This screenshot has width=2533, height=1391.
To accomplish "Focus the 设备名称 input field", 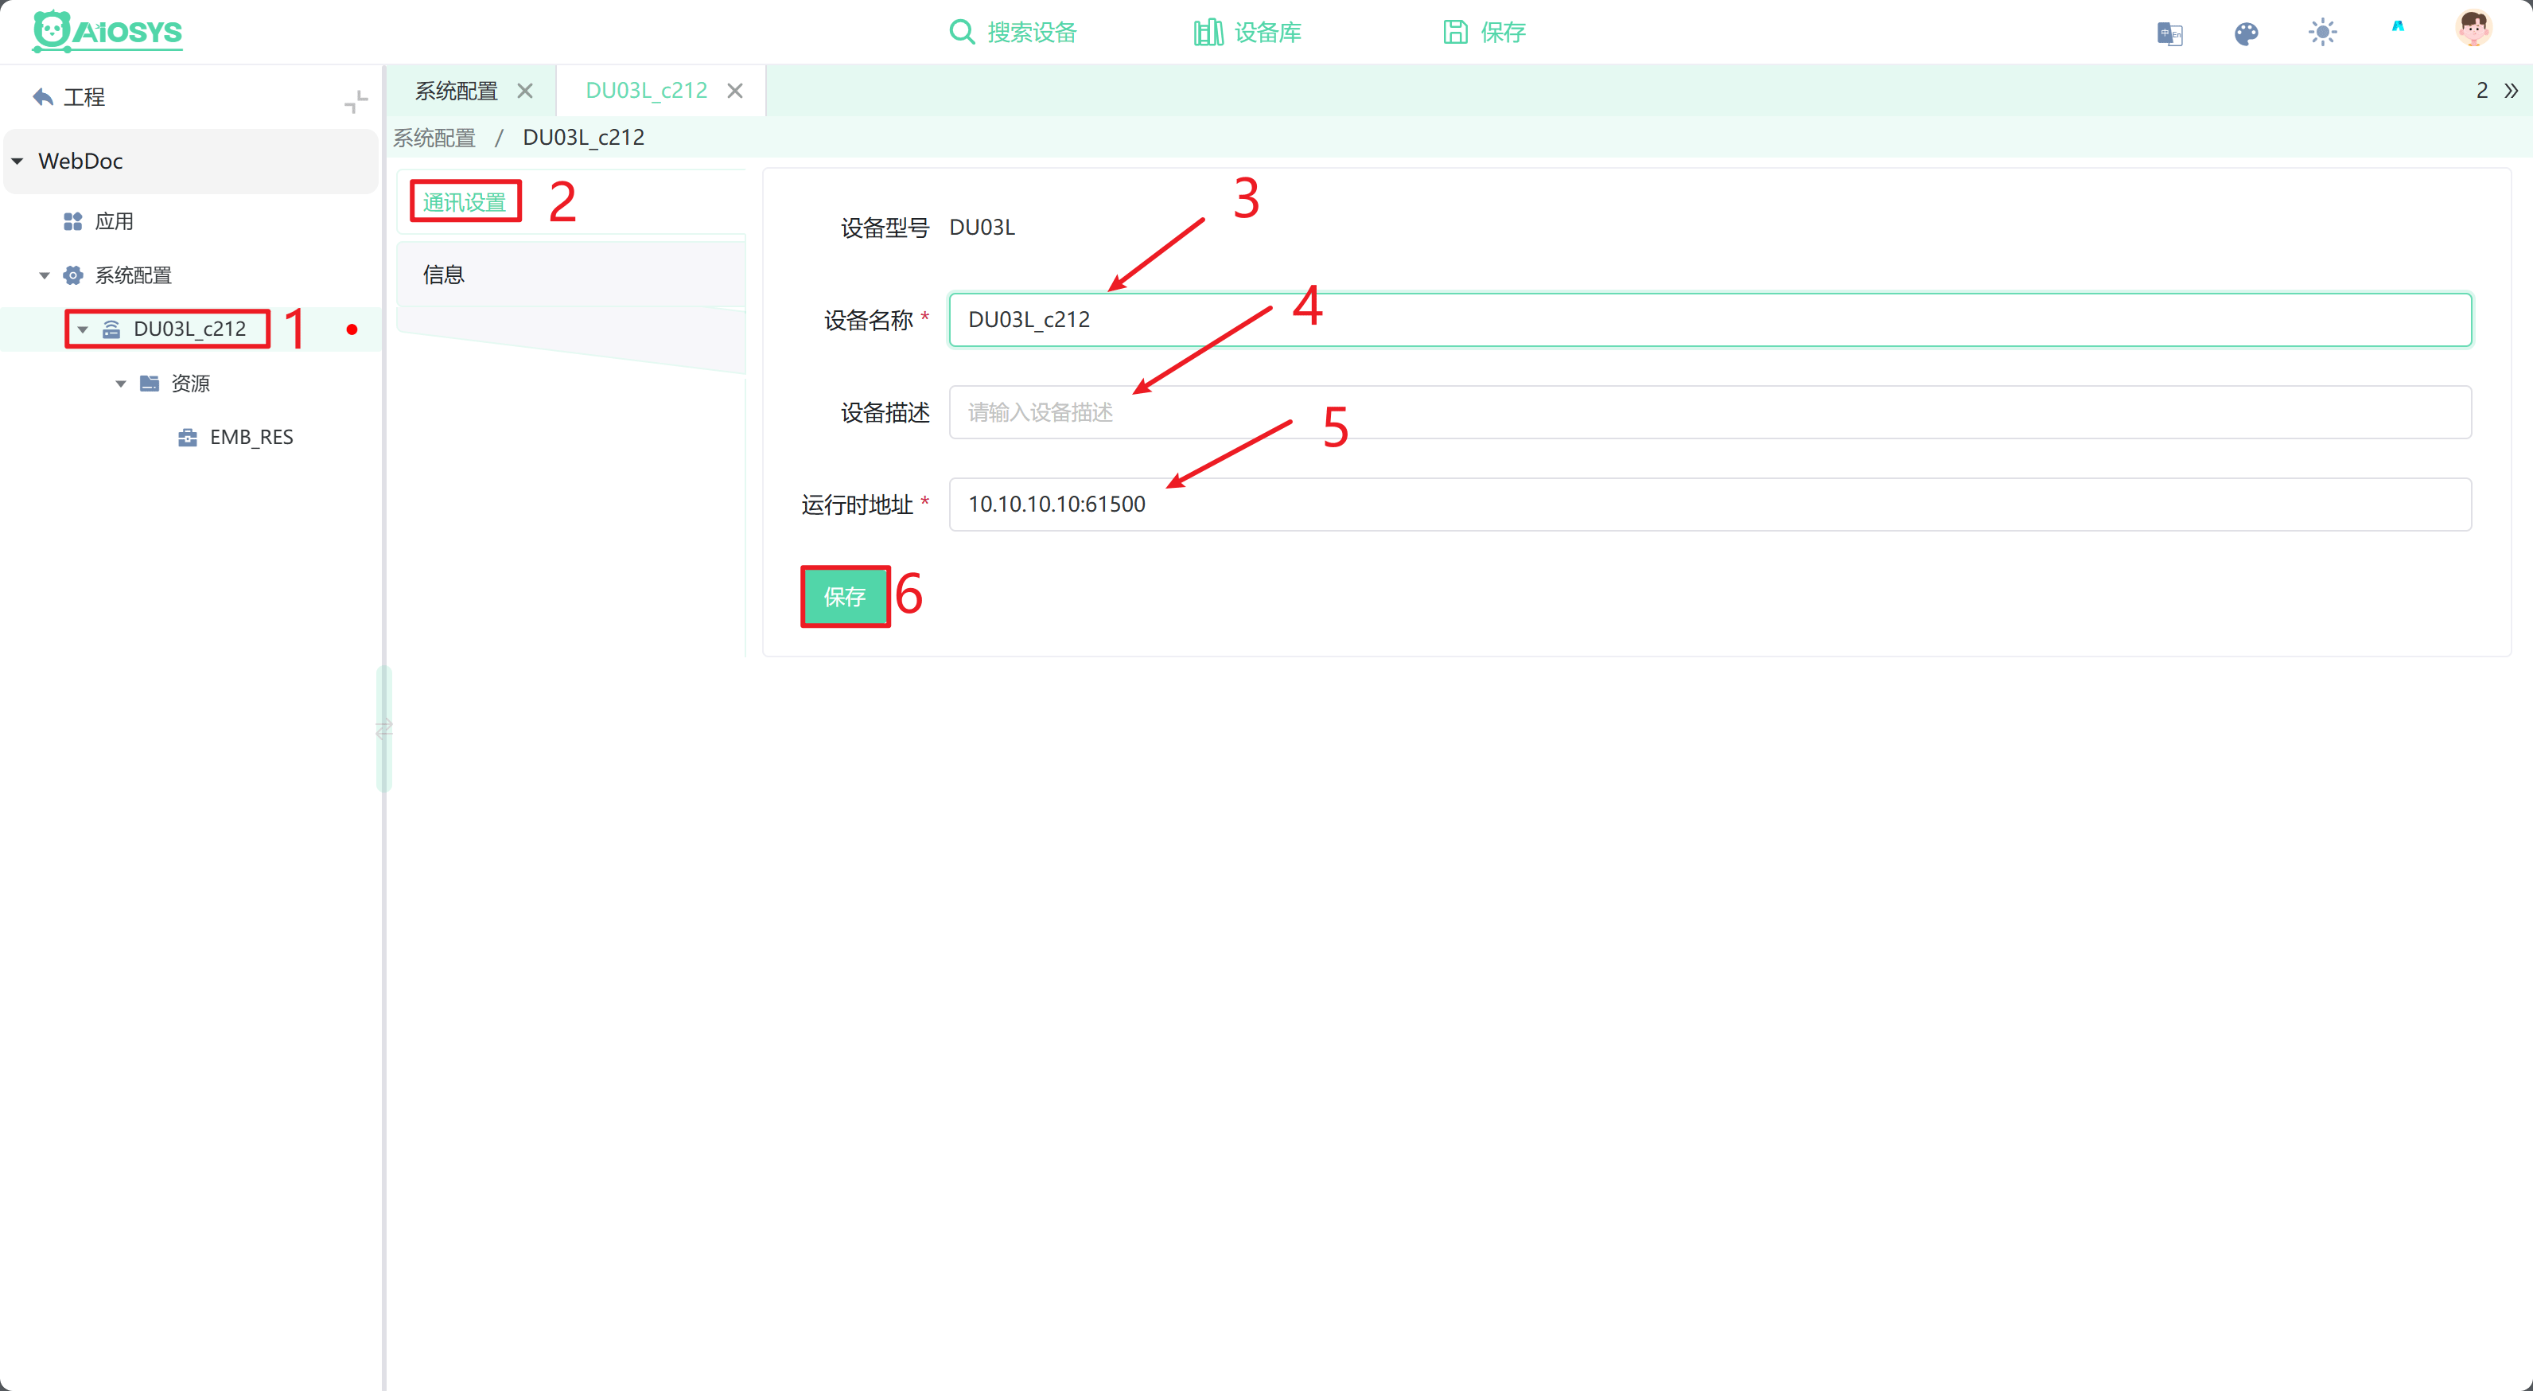I will click(x=1709, y=320).
